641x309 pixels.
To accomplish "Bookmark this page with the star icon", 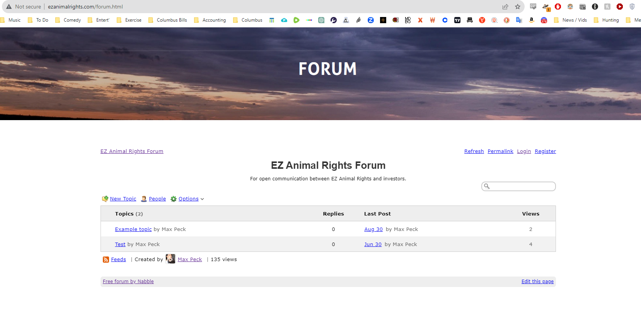I will coord(518,7).
